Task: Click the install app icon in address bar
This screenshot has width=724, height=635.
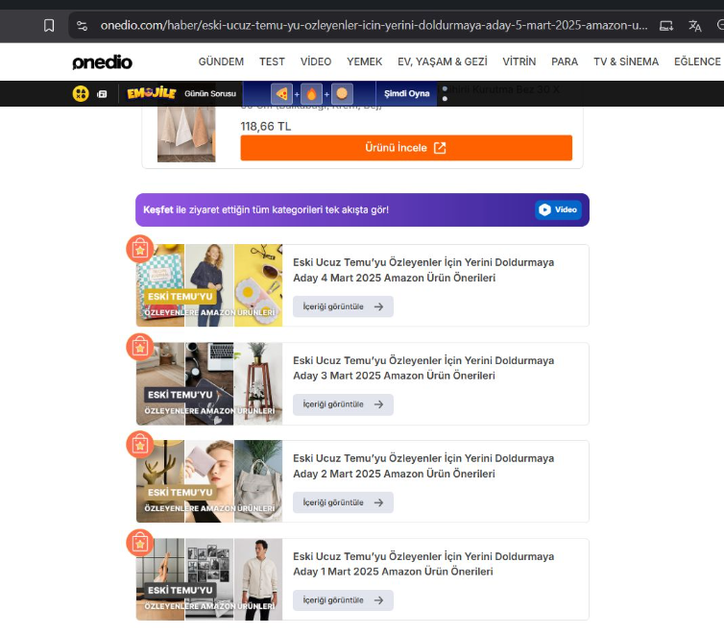Action: (x=665, y=25)
